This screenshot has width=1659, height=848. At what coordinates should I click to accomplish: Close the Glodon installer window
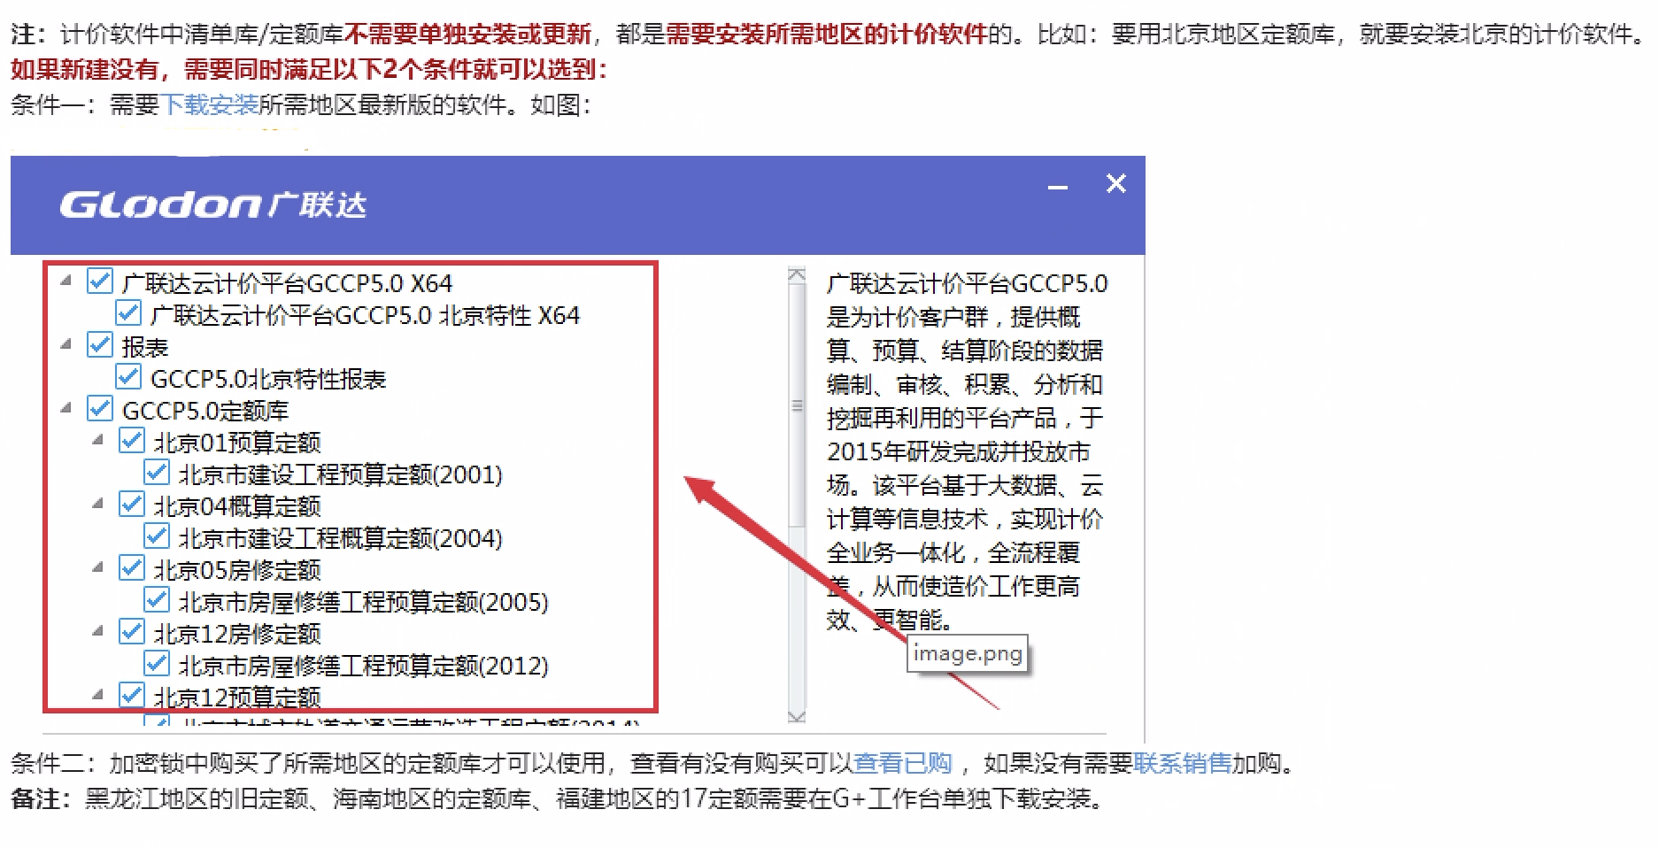point(1116,183)
